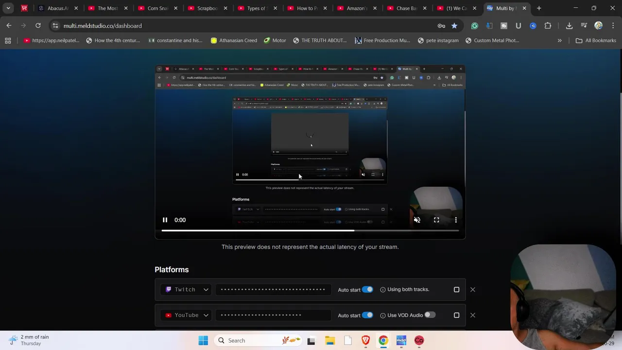This screenshot has width=622, height=350.
Task: Click info icon beside Using both tracks
Action: click(x=383, y=290)
